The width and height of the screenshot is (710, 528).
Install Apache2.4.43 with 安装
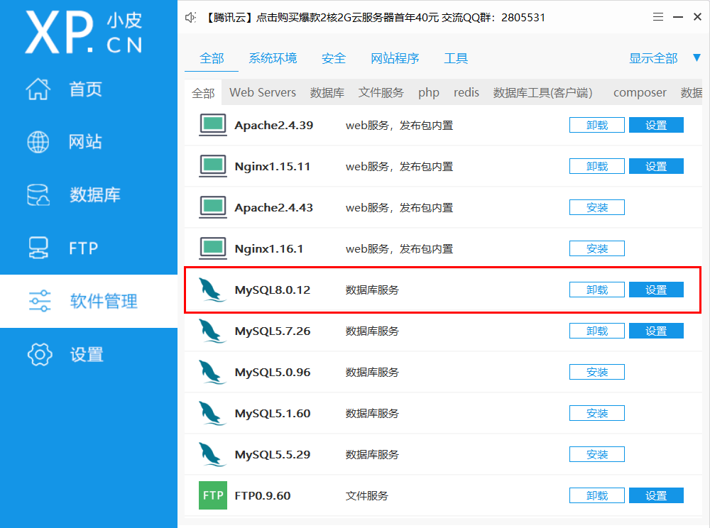pos(597,207)
